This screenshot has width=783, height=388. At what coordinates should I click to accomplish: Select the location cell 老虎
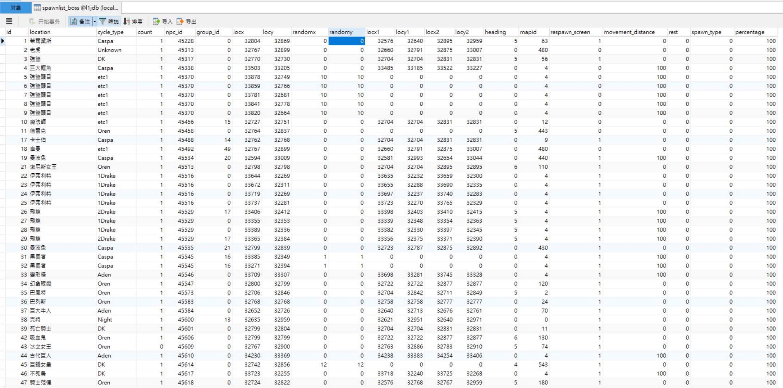pos(62,50)
